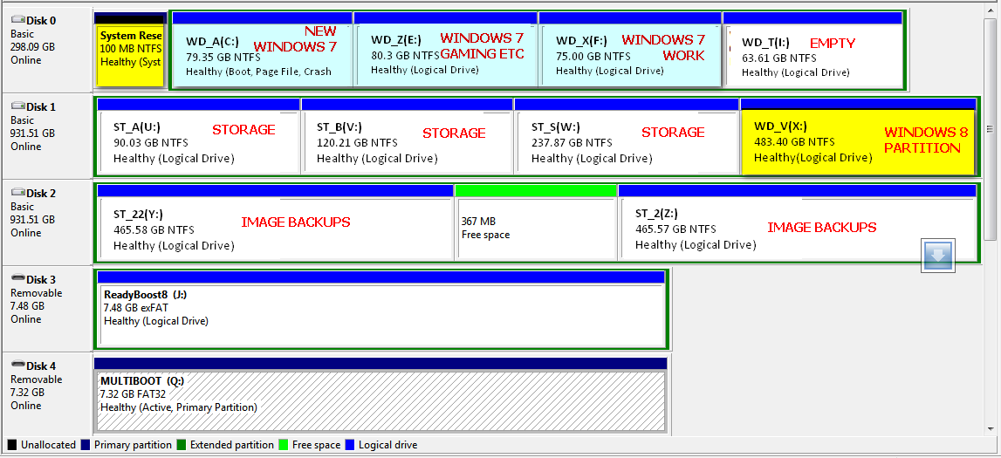This screenshot has height=458, width=1001.
Task: Click the Disk 0 drive icon
Action: click(x=17, y=20)
